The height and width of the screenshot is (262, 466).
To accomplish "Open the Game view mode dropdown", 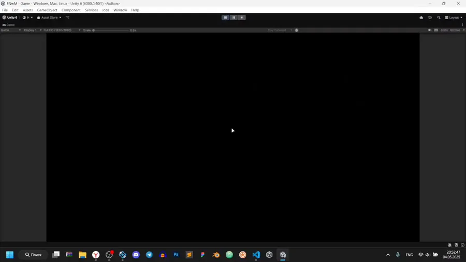I will [x=11, y=31].
